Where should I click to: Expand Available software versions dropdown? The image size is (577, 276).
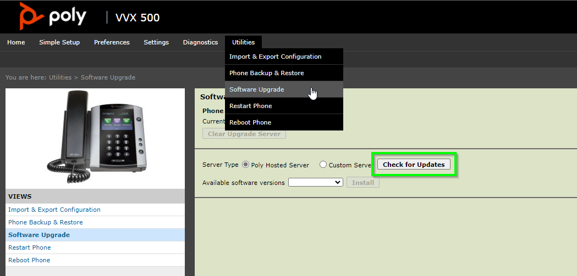316,182
